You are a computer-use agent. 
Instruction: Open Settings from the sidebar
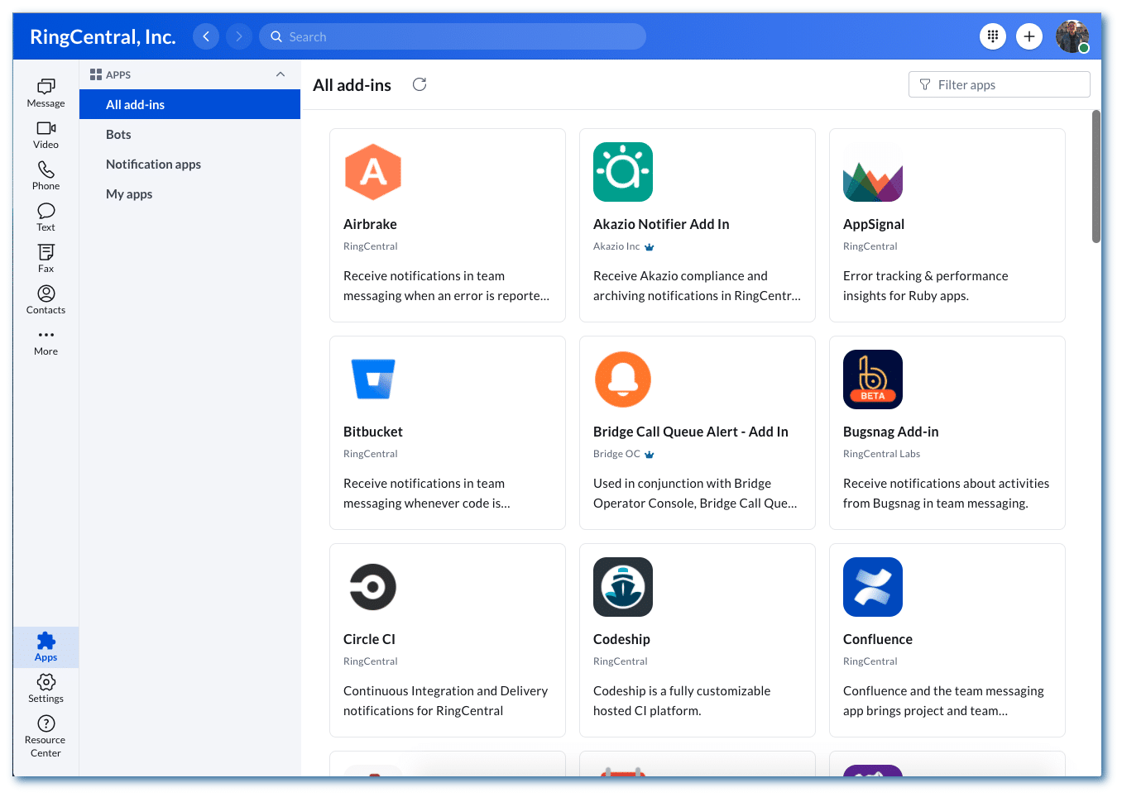click(x=46, y=689)
